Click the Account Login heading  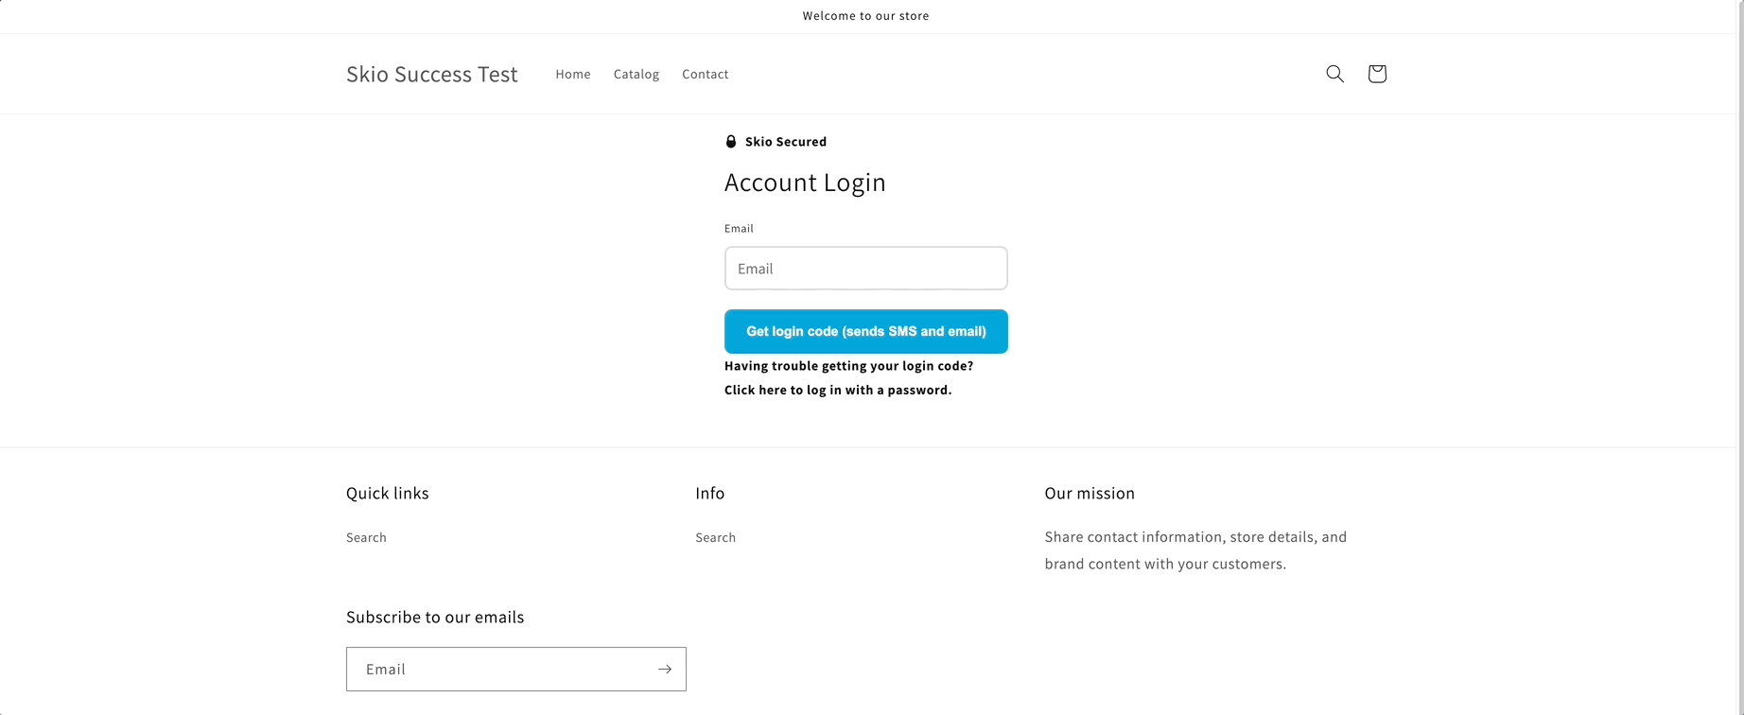tap(805, 183)
